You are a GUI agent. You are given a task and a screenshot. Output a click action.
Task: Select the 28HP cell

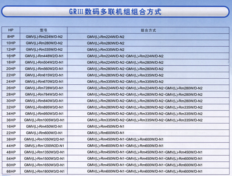point(11,94)
